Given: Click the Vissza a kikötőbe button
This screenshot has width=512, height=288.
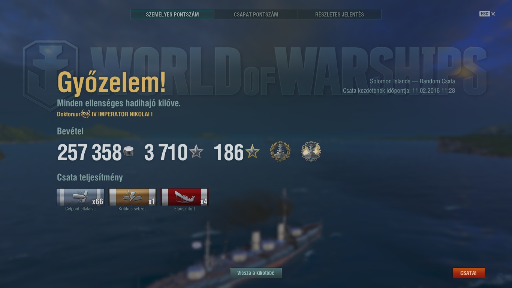Looking at the screenshot, I should click(256, 273).
